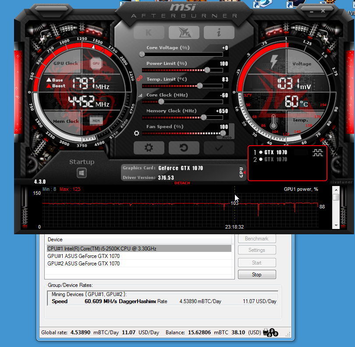Click the Memory Clock value field +650
The width and height of the screenshot is (355, 347).
coord(222,111)
